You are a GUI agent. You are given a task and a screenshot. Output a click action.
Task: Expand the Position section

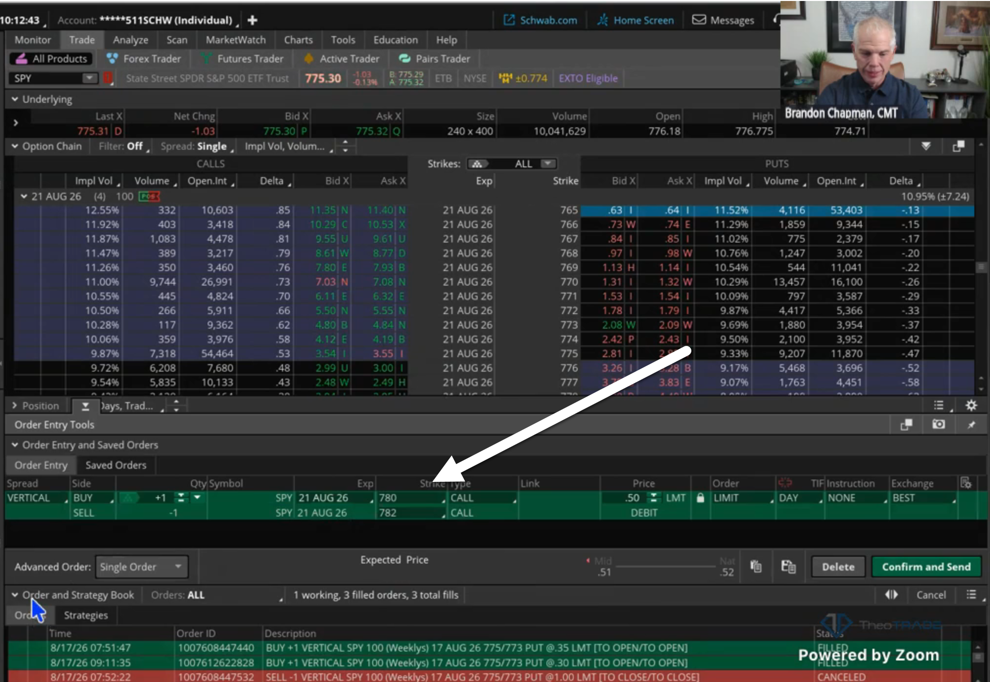pyautogui.click(x=15, y=405)
